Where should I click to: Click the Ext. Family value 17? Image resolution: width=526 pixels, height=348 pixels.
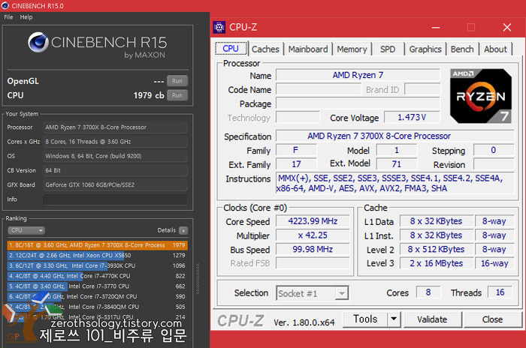click(296, 164)
